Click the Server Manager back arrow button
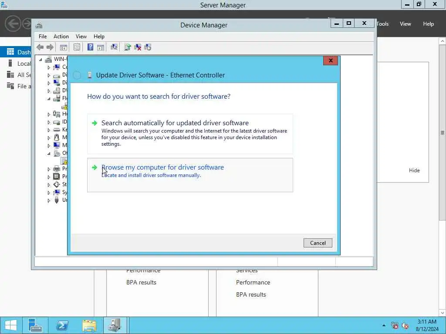Image resolution: width=446 pixels, height=334 pixels. coord(13,23)
